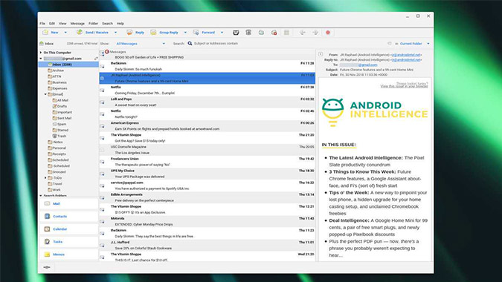Screen dimensions: 502x282
Task: Click the Contacts switcher icon
Action: [47, 216]
